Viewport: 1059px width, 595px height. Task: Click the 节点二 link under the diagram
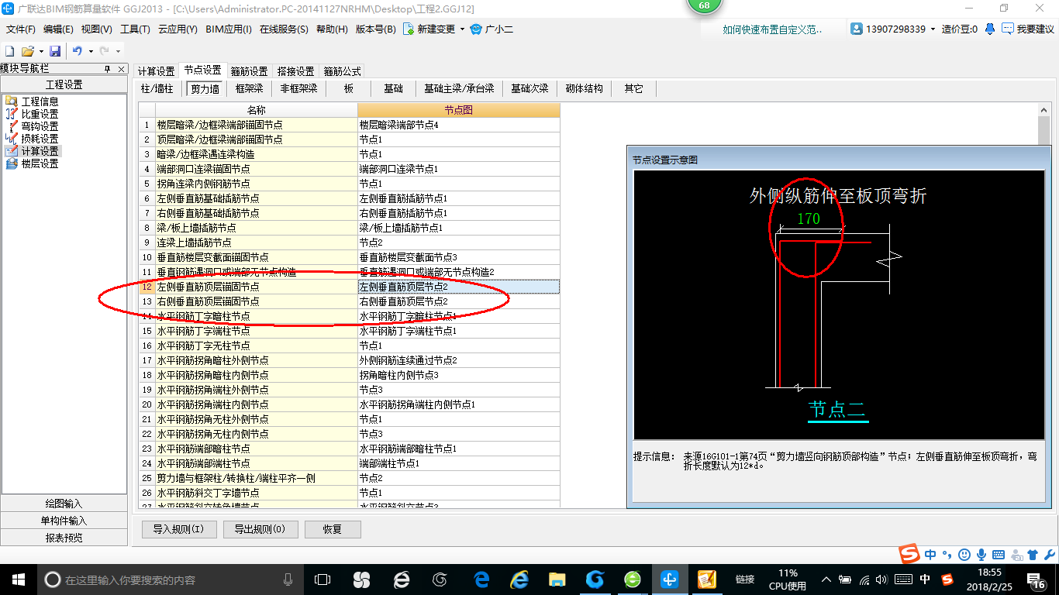pos(837,409)
